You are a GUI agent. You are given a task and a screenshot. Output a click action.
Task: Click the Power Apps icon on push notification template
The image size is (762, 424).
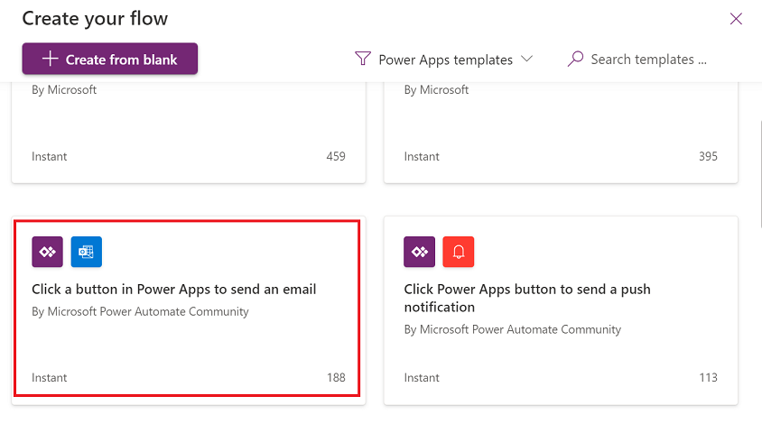[420, 252]
